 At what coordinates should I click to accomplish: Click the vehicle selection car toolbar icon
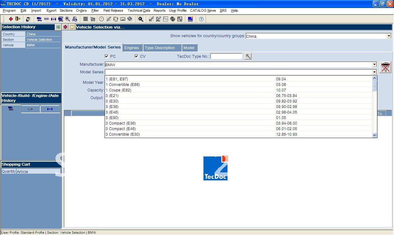click(39, 19)
